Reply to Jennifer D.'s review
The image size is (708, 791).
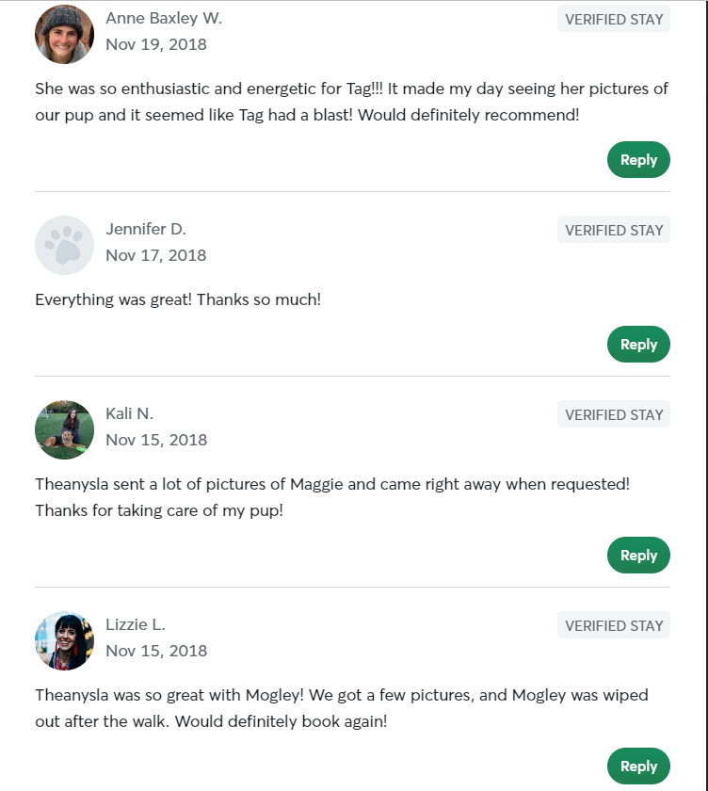tap(637, 344)
